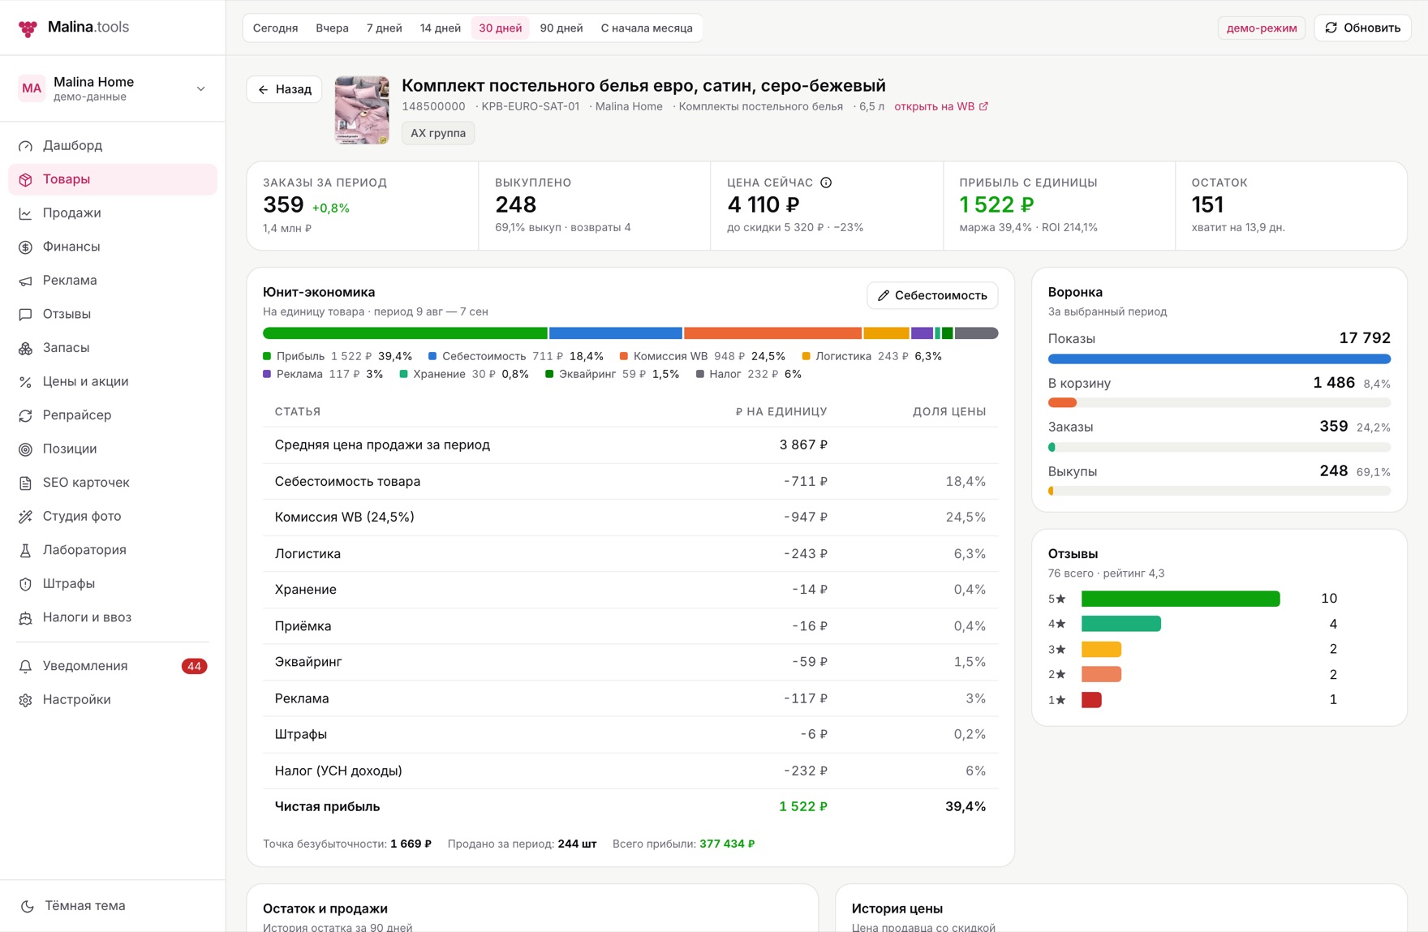This screenshot has height=932, width=1428.
Task: Switch period to 7 дней
Action: [x=385, y=28]
